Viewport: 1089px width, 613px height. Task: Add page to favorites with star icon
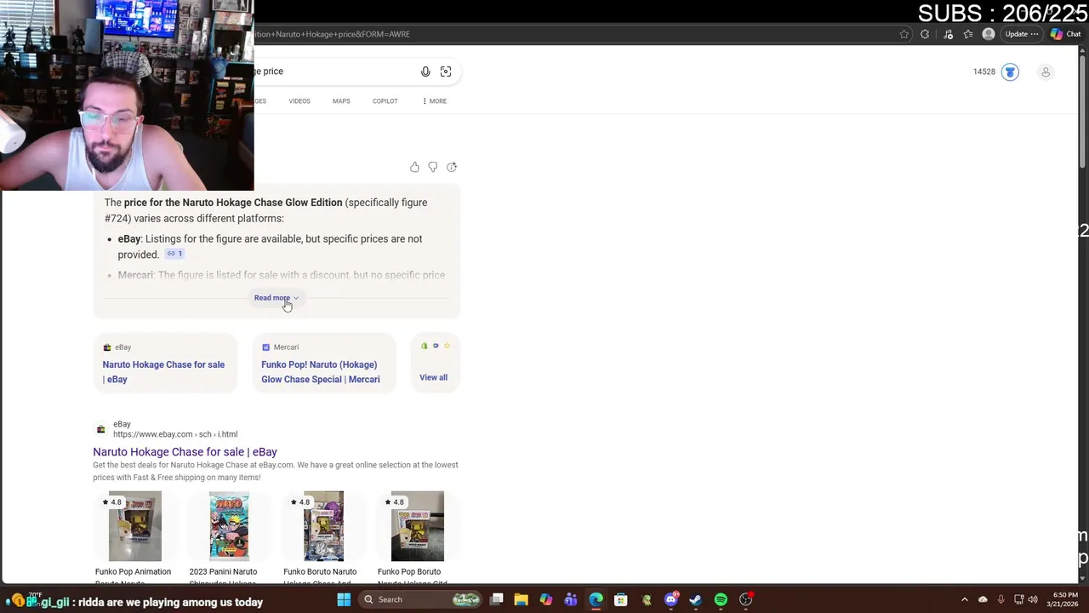pos(904,34)
